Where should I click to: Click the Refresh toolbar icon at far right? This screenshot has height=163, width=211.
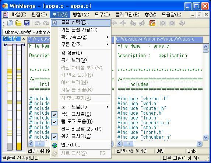click(182, 23)
